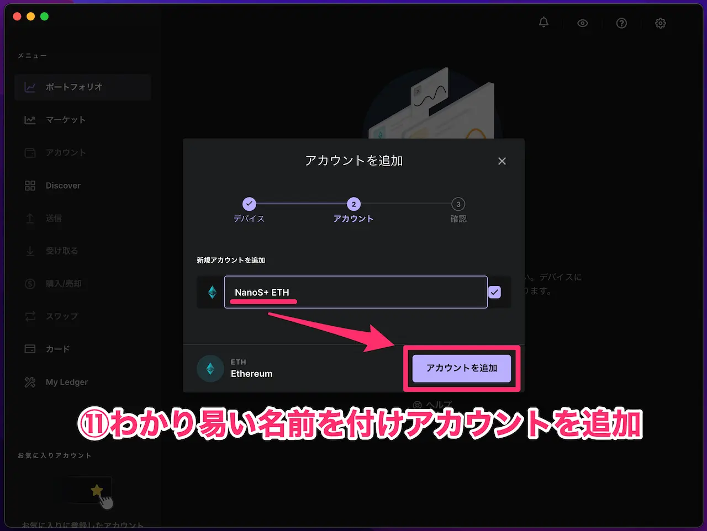
Task: Open the notifications bell icon
Action: 544,23
